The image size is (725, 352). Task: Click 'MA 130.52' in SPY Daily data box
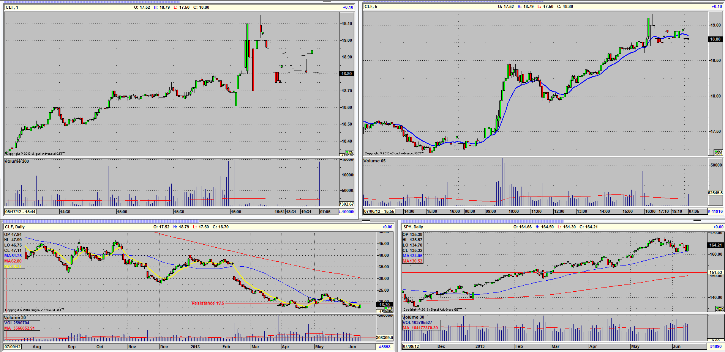413,261
